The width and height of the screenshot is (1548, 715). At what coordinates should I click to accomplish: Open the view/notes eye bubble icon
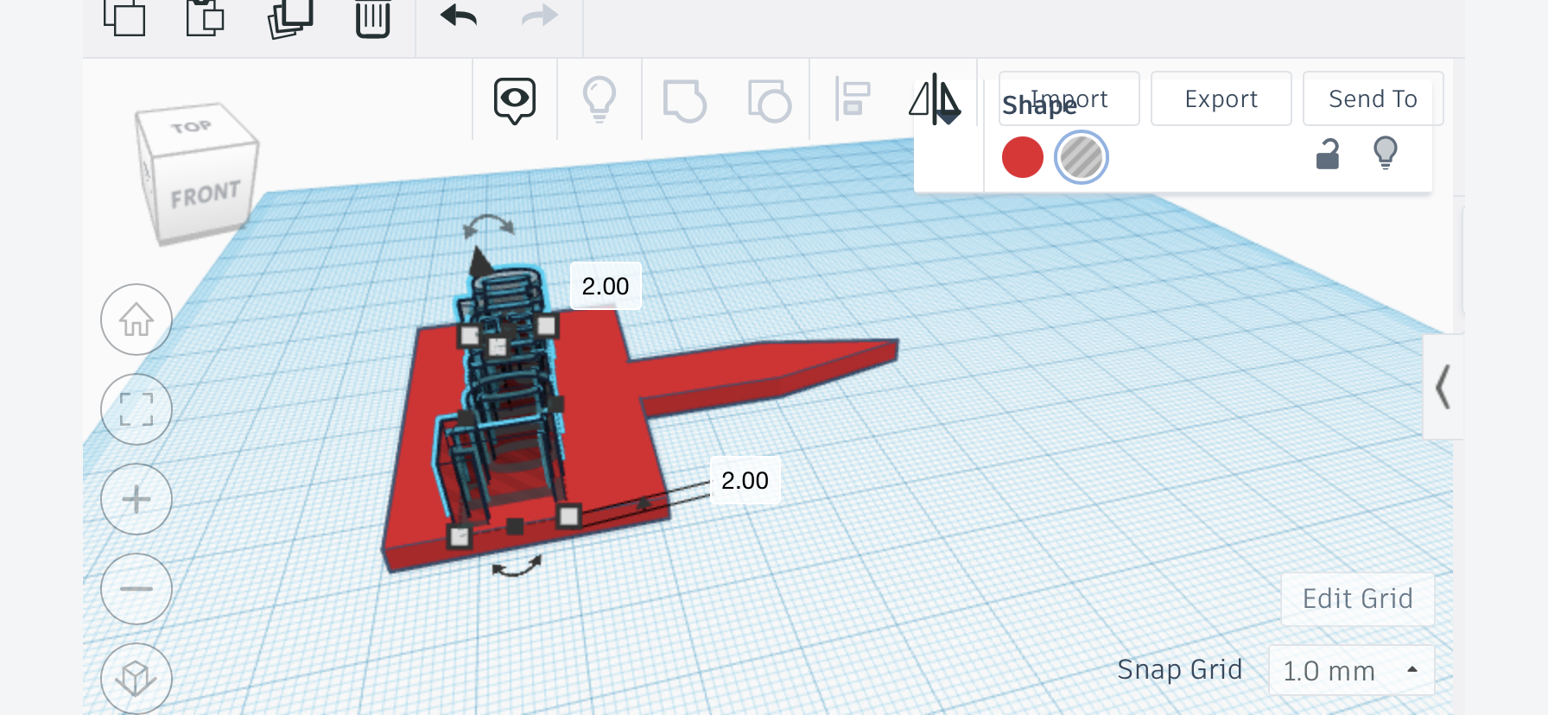[x=515, y=100]
